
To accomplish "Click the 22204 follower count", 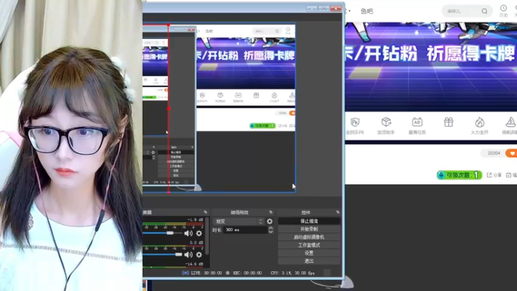I will [x=494, y=153].
